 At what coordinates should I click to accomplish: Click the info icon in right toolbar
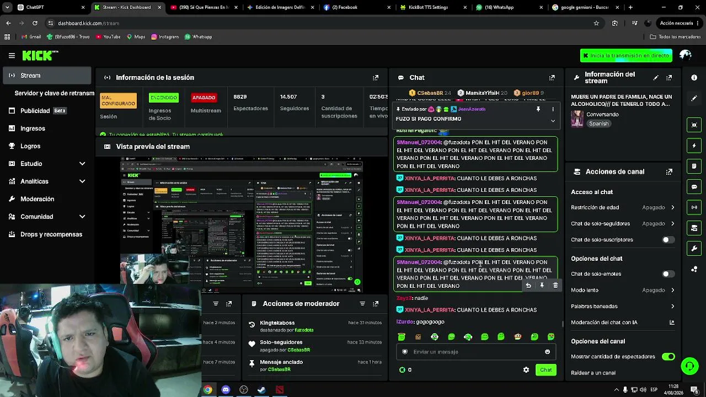click(694, 78)
